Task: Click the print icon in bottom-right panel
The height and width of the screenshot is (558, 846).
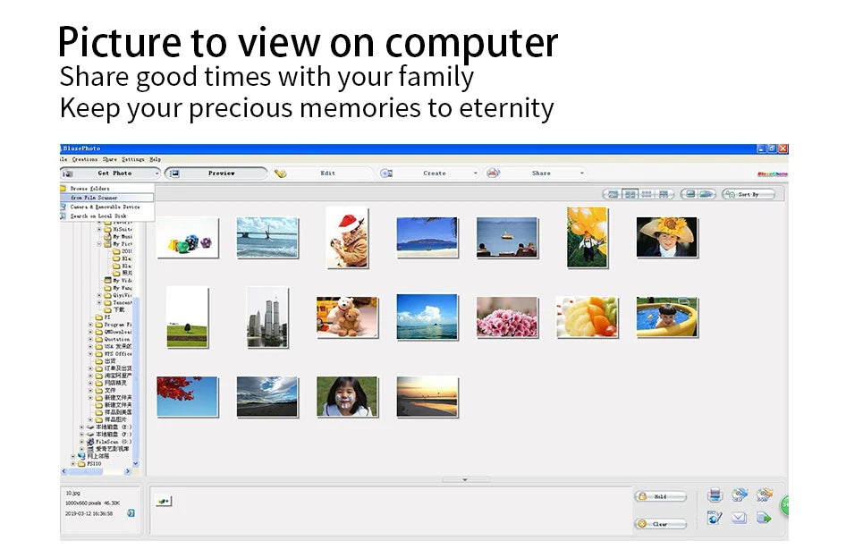Action: (x=715, y=495)
